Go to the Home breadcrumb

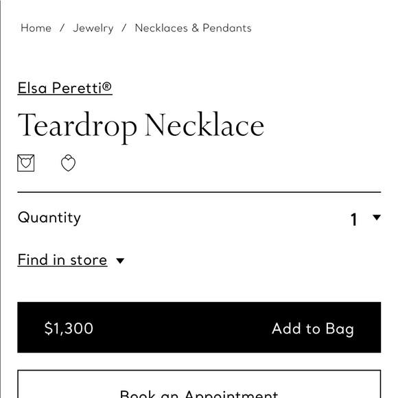[36, 28]
